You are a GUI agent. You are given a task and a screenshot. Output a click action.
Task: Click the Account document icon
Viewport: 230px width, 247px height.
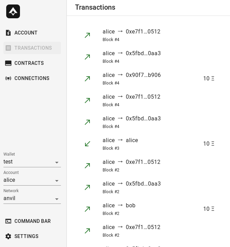(8, 33)
